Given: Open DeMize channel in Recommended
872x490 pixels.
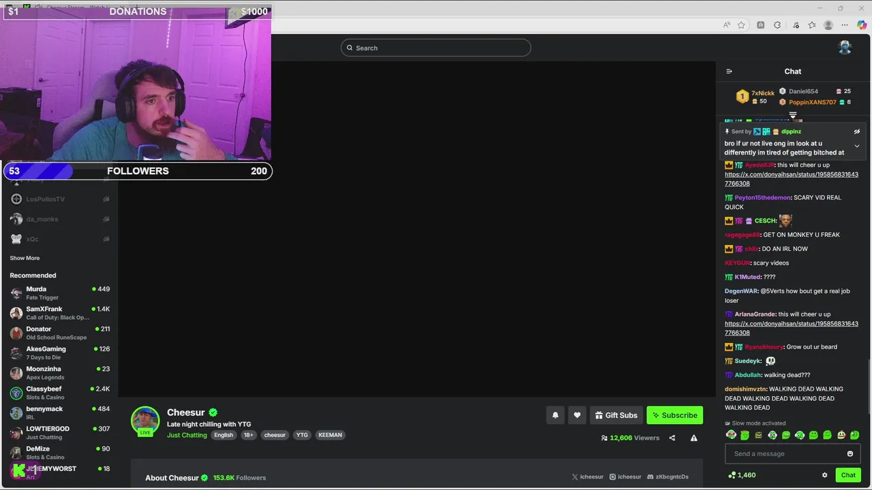Looking at the screenshot, I should coord(59,453).
